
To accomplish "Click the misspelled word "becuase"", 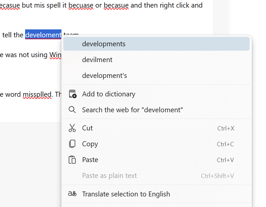I will [81, 6].
